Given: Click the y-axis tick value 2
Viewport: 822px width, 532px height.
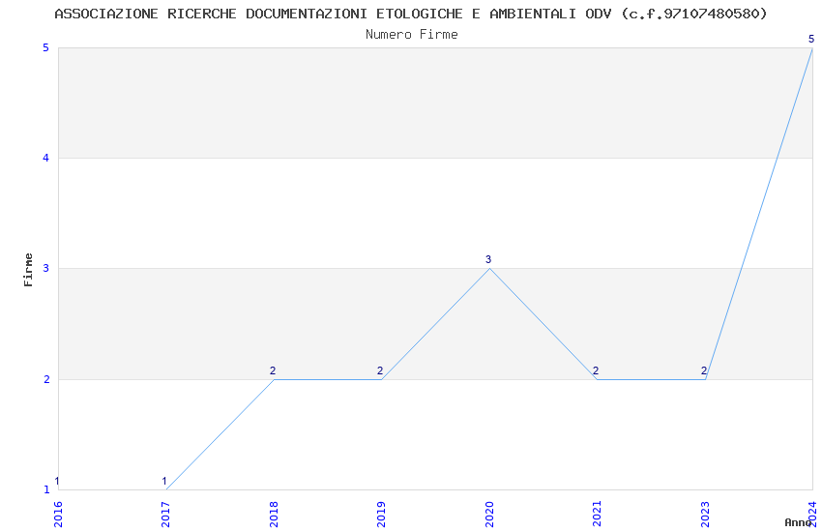Looking at the screenshot, I should click(x=46, y=379).
